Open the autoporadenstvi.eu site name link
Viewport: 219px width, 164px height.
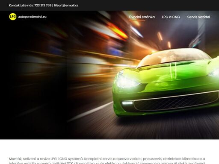click(x=33, y=17)
